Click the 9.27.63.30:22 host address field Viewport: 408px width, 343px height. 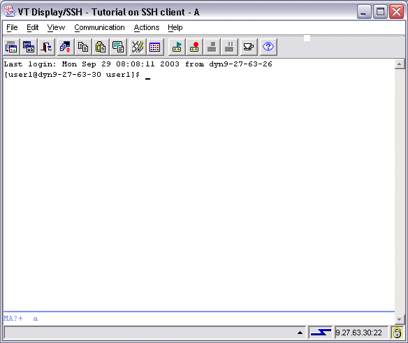coord(361,333)
